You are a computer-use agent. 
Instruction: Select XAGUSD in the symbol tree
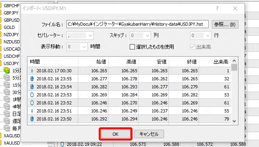point(12,136)
